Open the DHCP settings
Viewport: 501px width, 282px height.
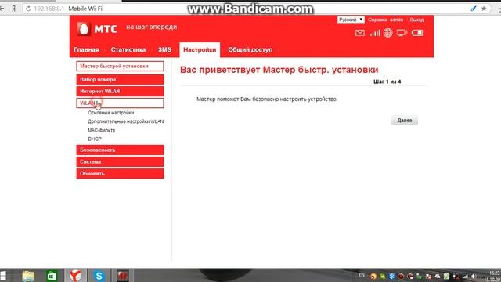[x=95, y=139]
